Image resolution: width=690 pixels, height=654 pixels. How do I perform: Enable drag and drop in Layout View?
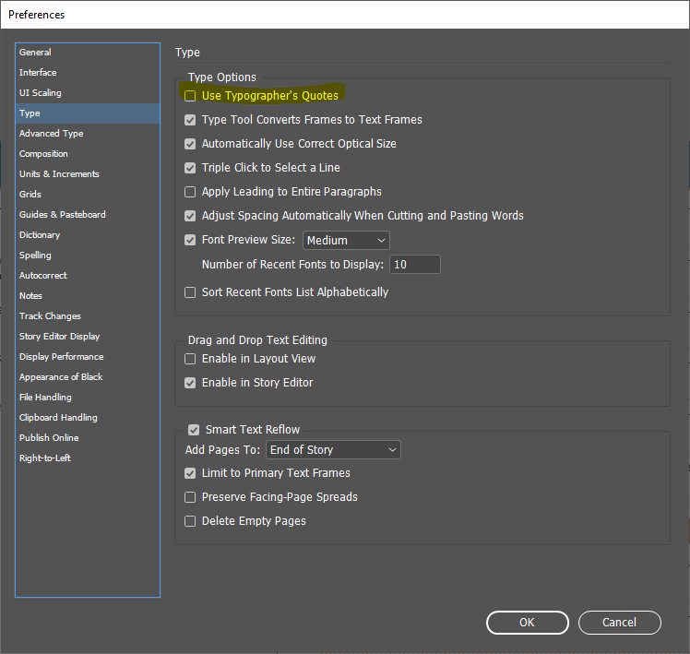(x=190, y=359)
